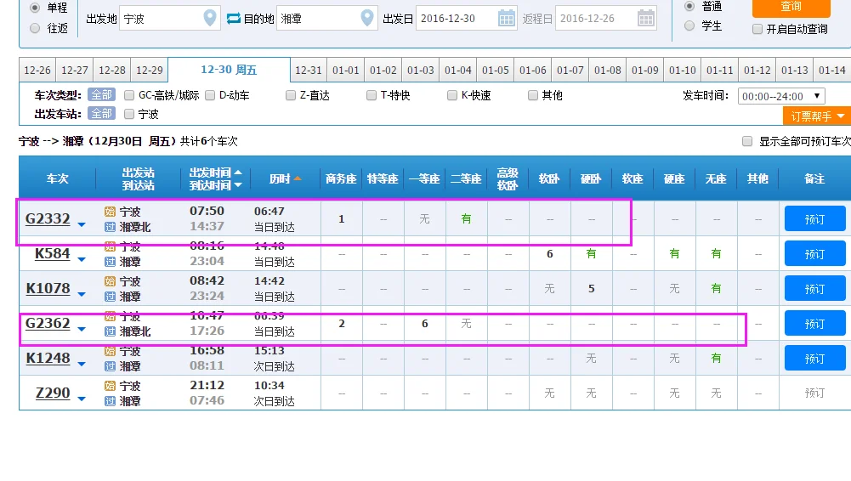Book train K1248
Image resolution: width=851 pixels, height=481 pixels.
click(814, 359)
